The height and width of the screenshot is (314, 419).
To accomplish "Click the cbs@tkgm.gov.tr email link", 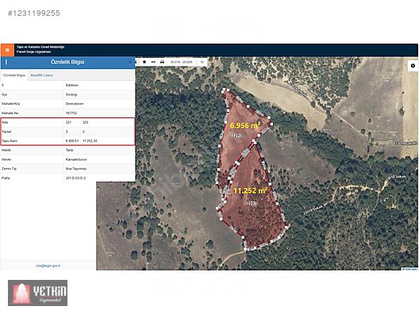I will [x=48, y=266].
